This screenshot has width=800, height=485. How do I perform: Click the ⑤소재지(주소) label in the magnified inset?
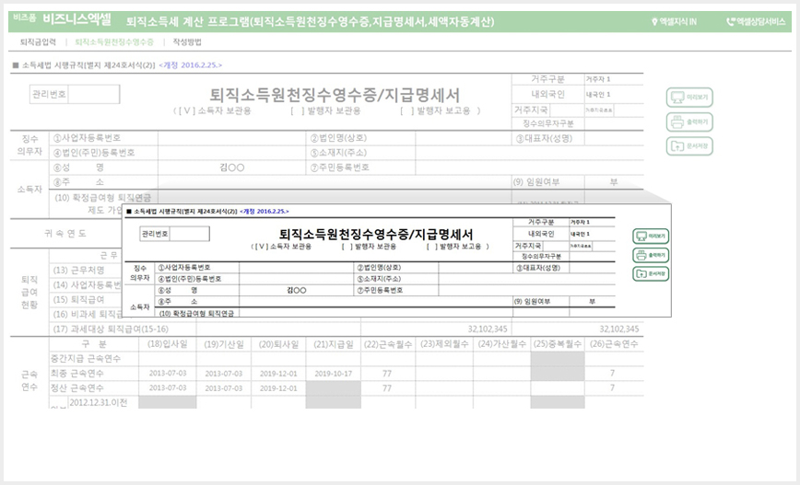[379, 279]
